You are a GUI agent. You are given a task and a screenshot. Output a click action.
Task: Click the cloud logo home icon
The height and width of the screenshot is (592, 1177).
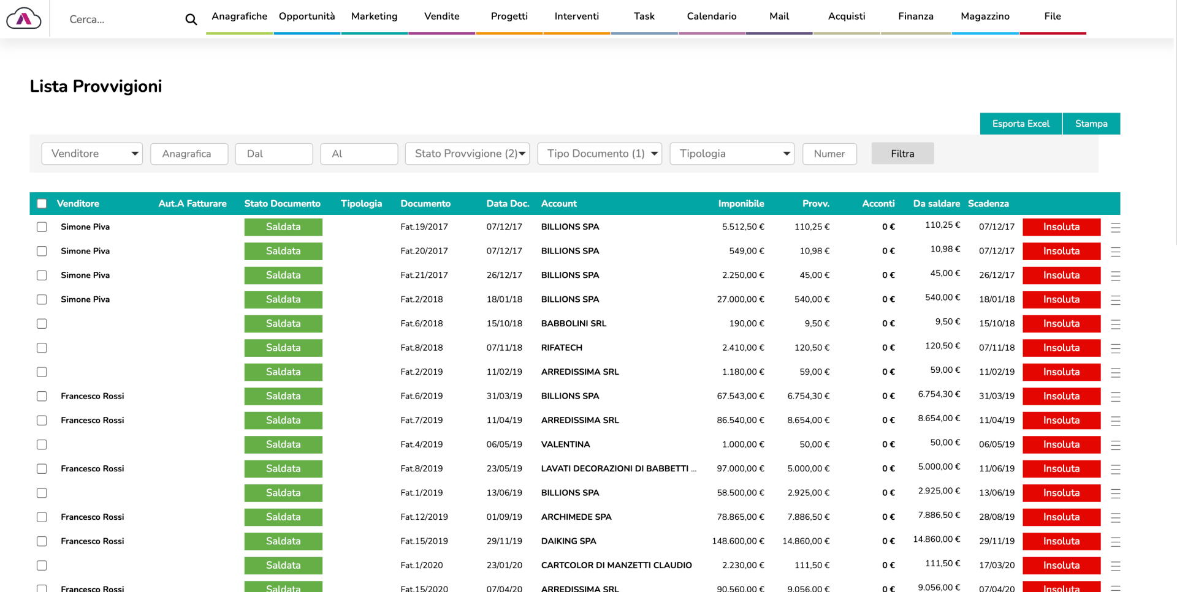24,19
